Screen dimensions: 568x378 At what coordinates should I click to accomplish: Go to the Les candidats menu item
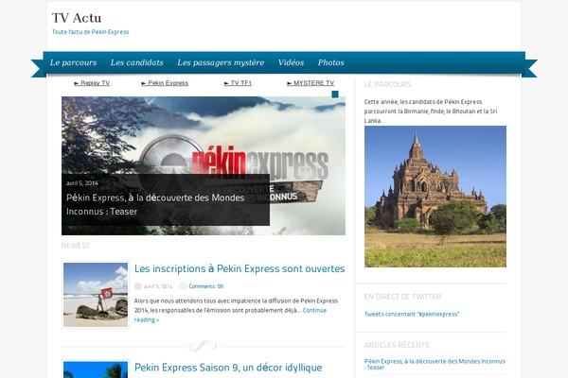pos(137,62)
